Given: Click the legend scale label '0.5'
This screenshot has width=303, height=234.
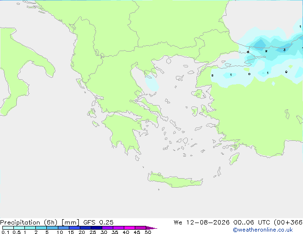Looking at the screenshot, I should point(17,232).
